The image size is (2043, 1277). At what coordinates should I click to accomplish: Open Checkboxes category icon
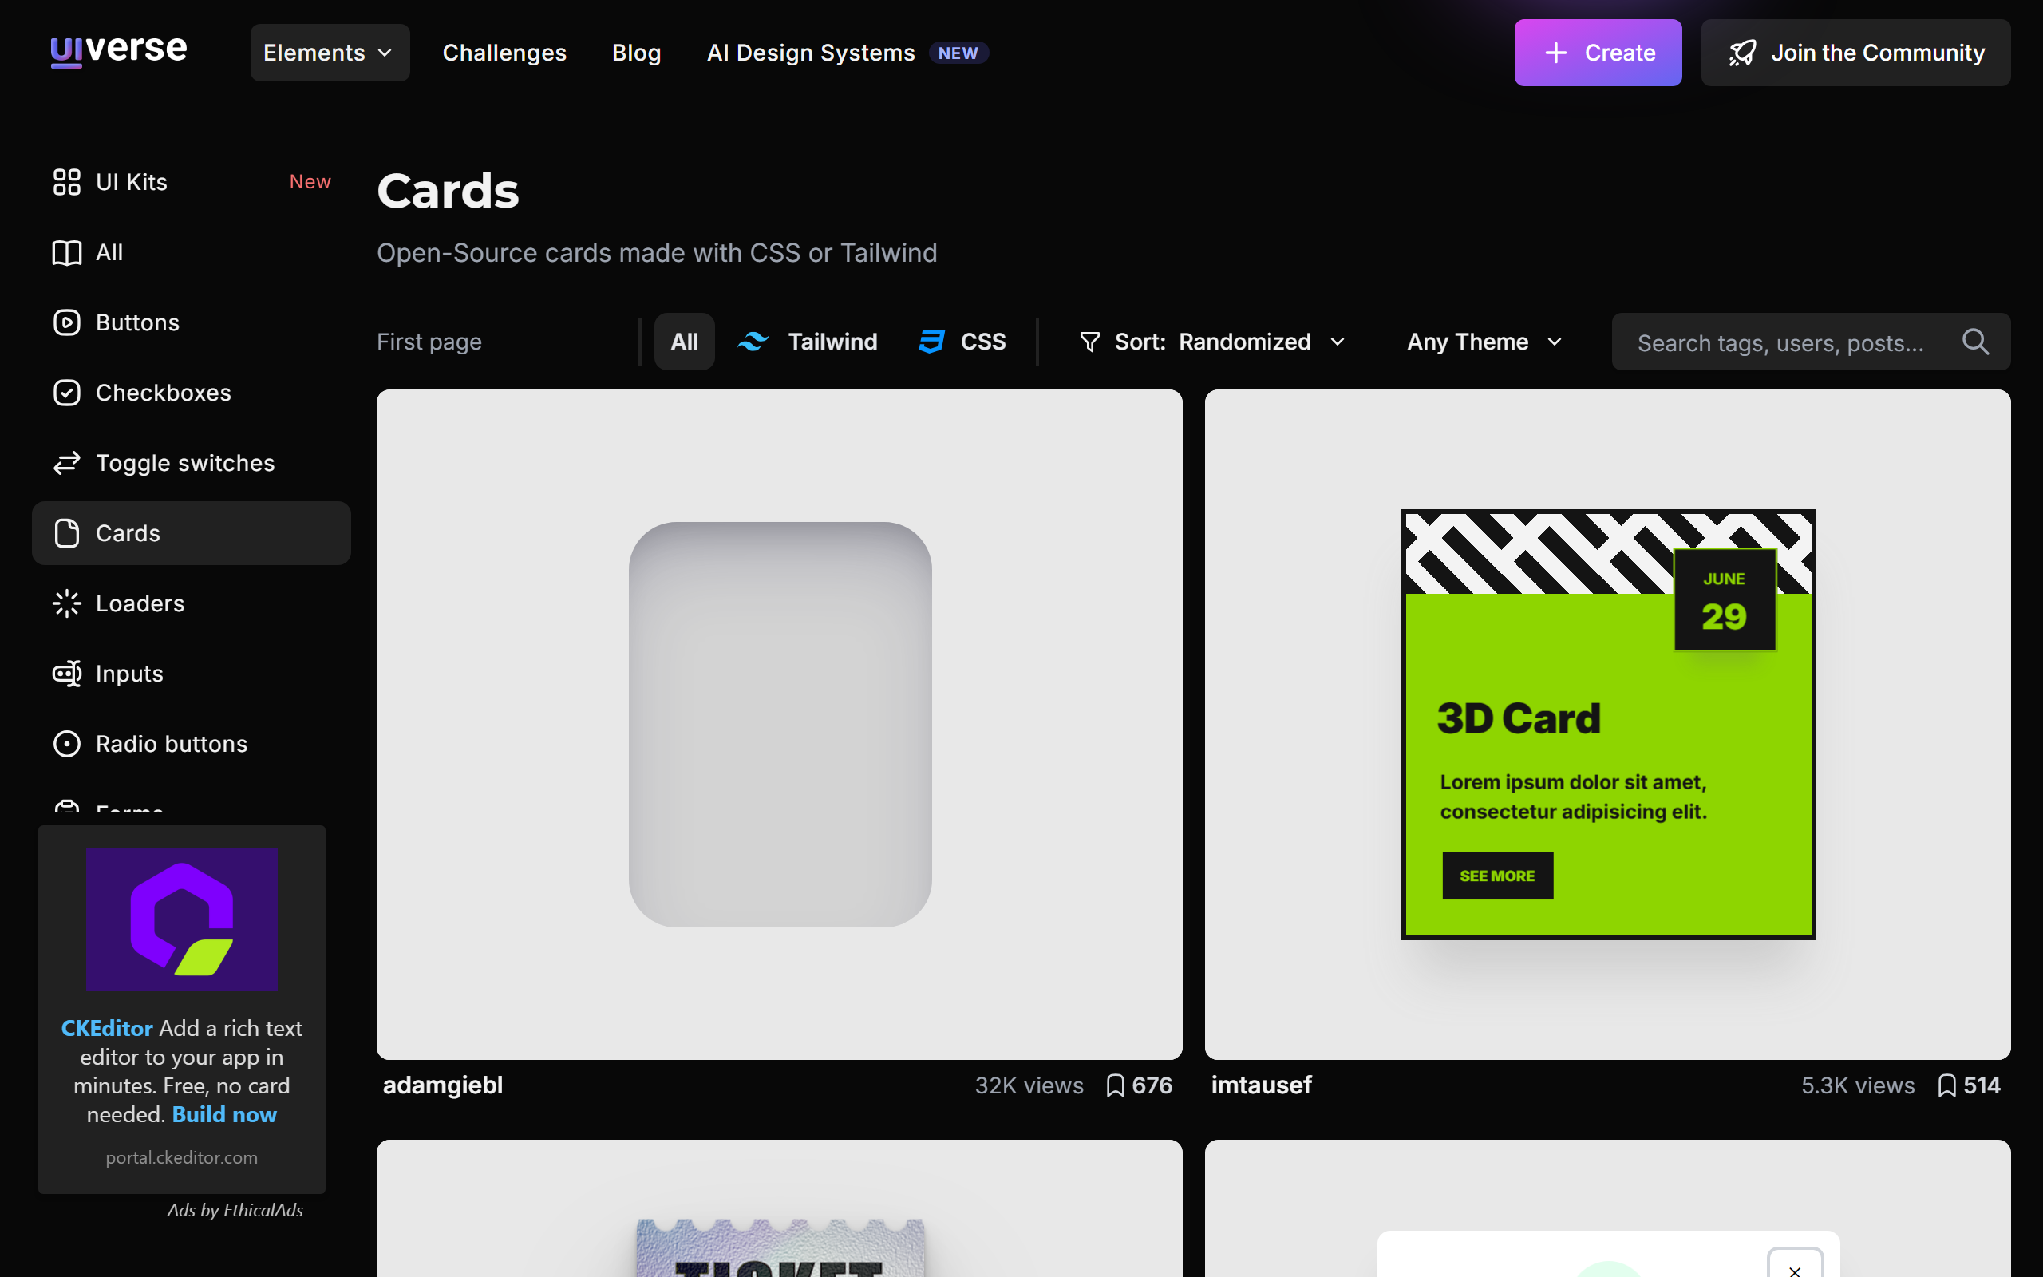coord(67,393)
